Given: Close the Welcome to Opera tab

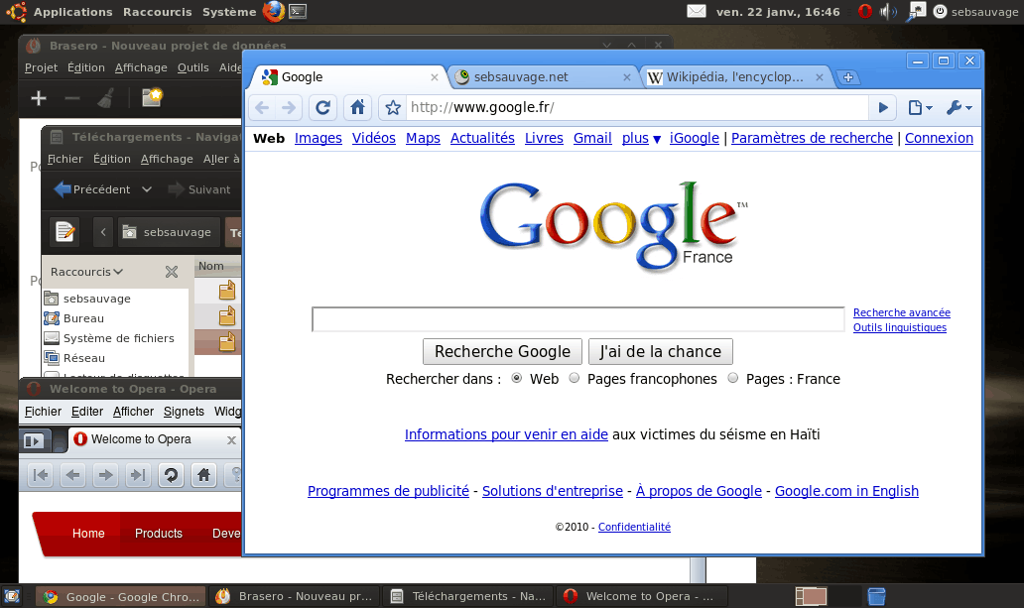Looking at the screenshot, I should [x=231, y=440].
